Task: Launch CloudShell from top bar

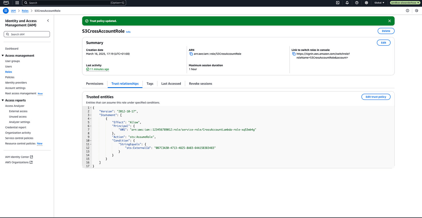Action: (338, 3)
